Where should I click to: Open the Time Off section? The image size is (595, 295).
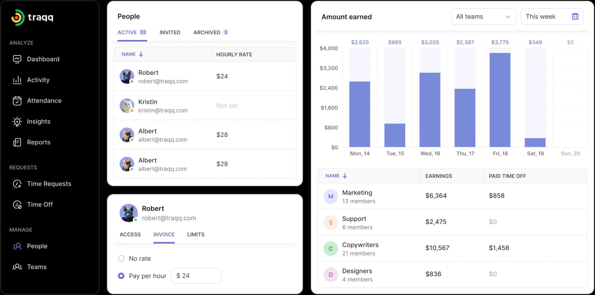40,204
